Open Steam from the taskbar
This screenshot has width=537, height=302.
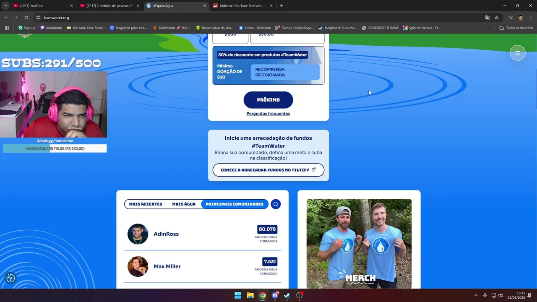[x=287, y=295]
